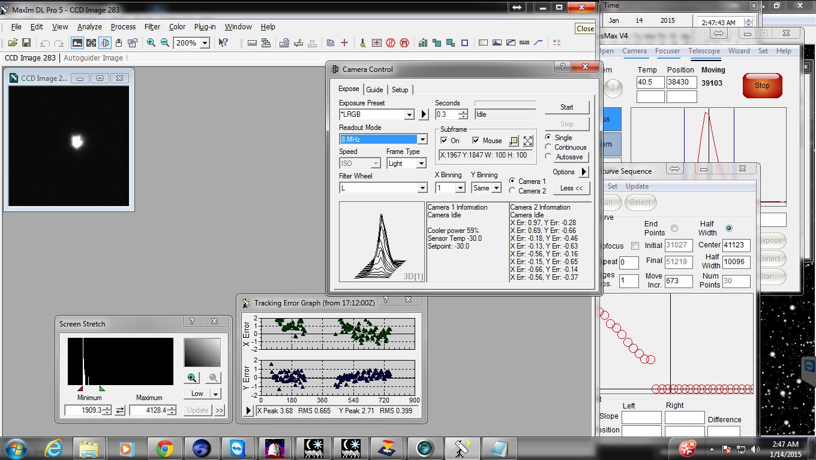Viewport: 816px width, 460px height.
Task: Open the Filter Wheel dropdown
Action: click(x=422, y=188)
